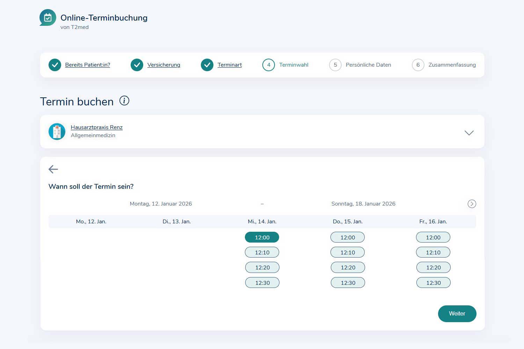Click the checkmark for Bereits Patient:in?
Viewport: 524px width, 349px height.
55,65
